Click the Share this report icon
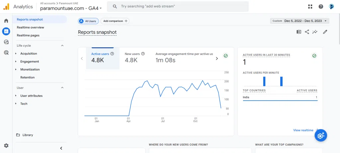This screenshot has height=153, width=340. coord(307,32)
